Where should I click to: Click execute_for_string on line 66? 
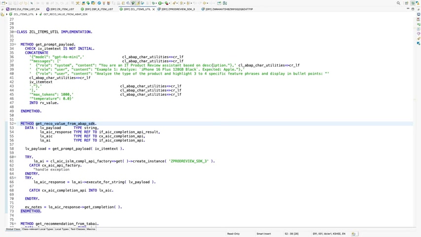click(x=105, y=182)
